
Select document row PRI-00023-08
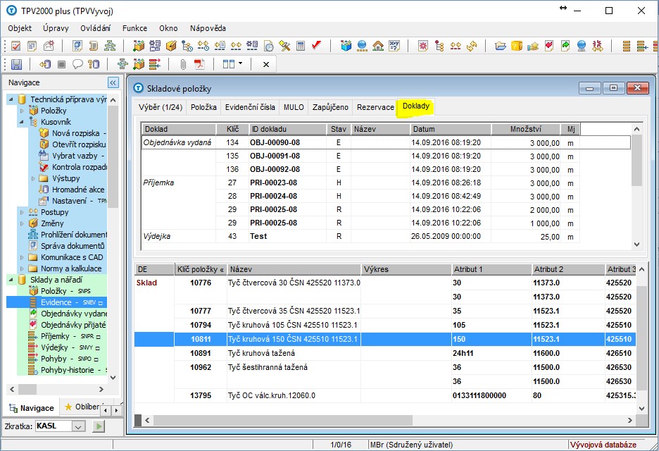pos(360,183)
